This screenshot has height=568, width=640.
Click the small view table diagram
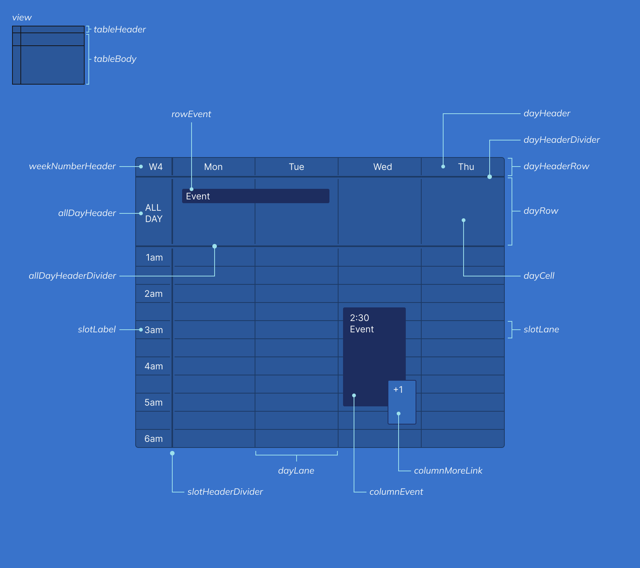click(x=48, y=55)
